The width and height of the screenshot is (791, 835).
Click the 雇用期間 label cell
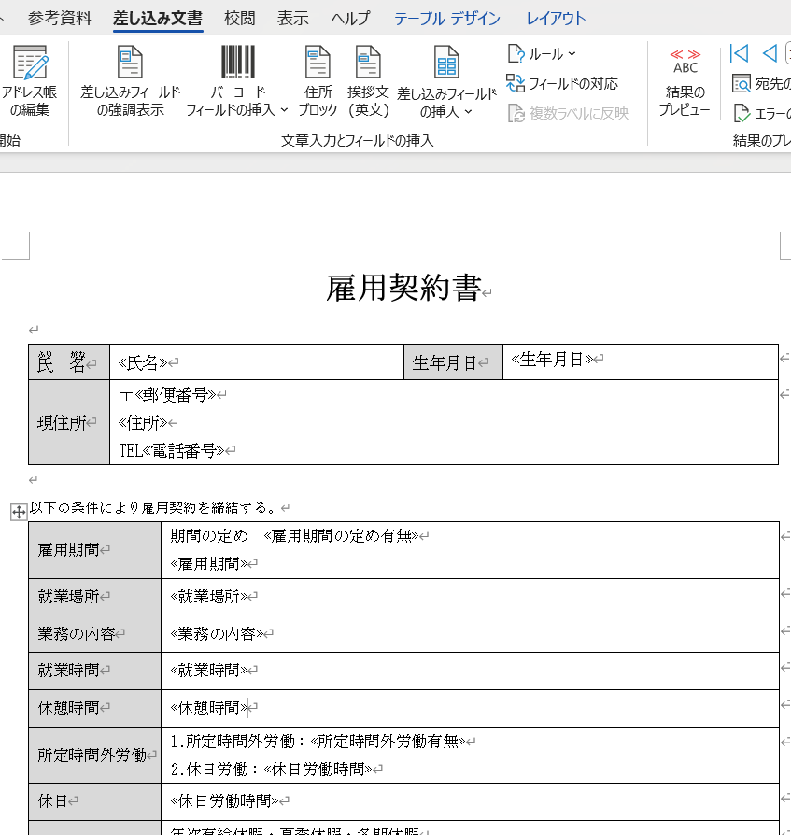click(94, 550)
